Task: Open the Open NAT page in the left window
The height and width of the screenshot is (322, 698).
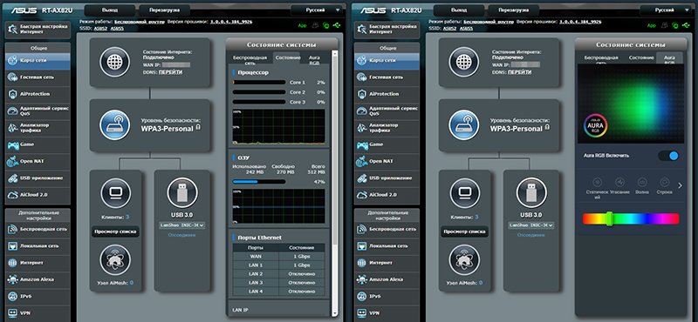Action: (x=38, y=161)
